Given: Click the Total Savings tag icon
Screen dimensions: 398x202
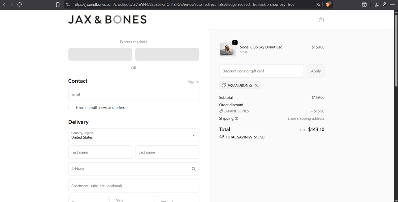Looking at the screenshot, I should click(222, 137).
